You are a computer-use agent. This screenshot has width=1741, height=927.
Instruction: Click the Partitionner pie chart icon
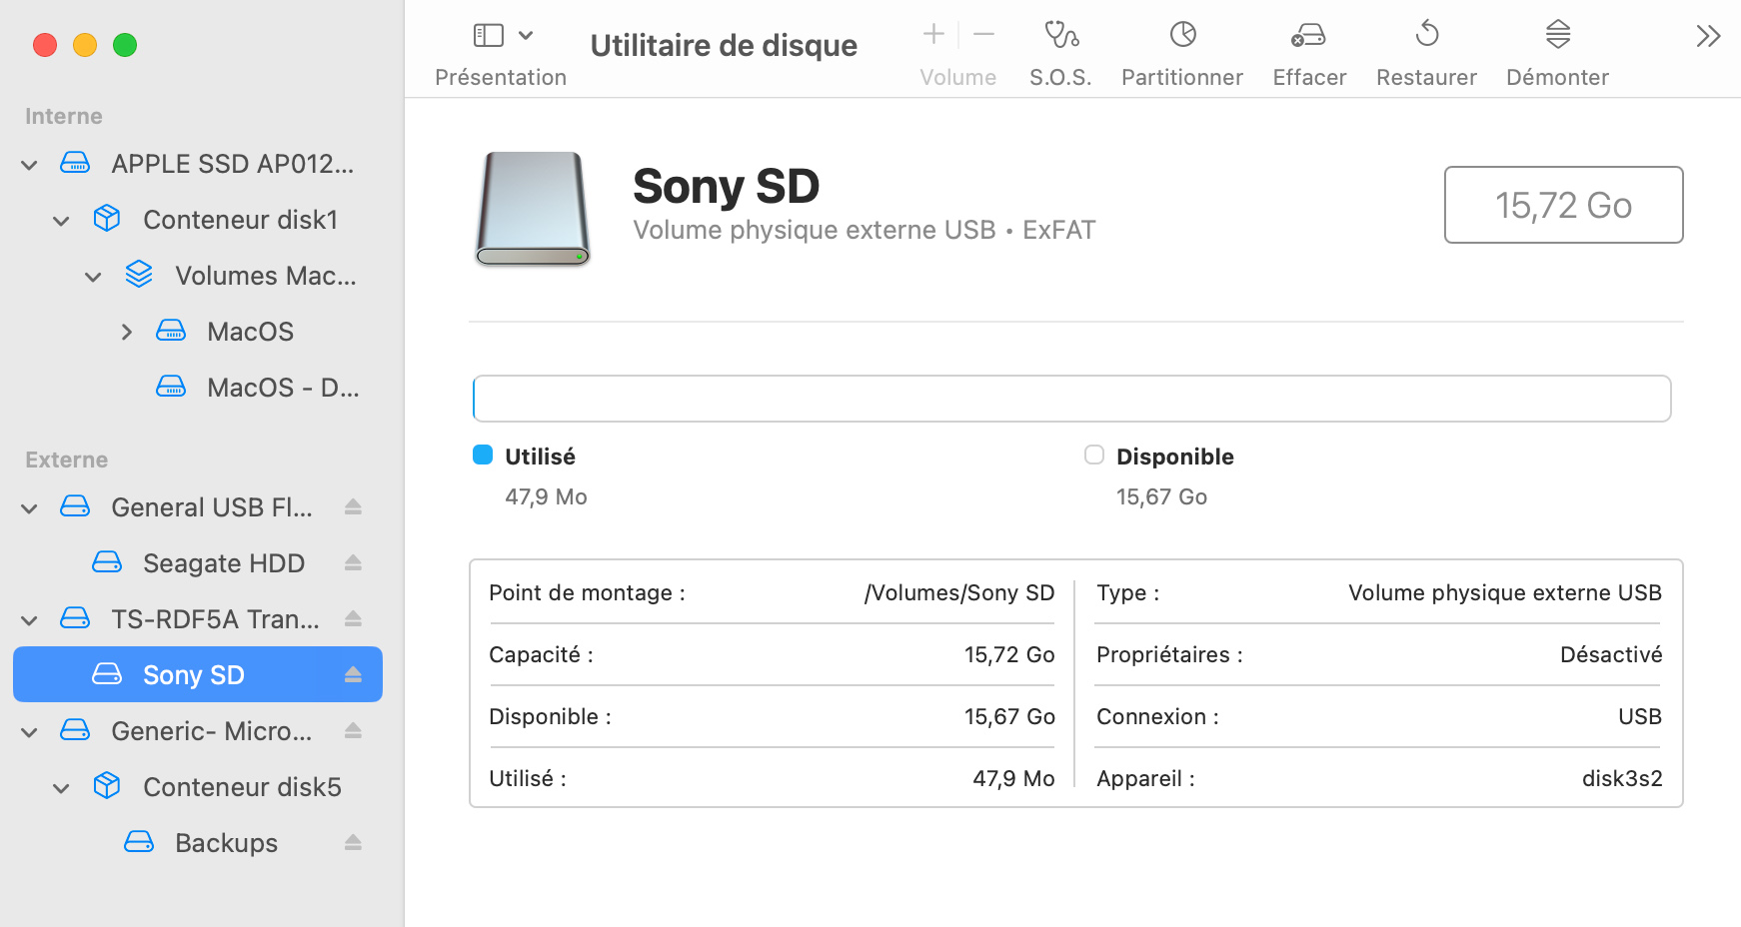pos(1182,35)
